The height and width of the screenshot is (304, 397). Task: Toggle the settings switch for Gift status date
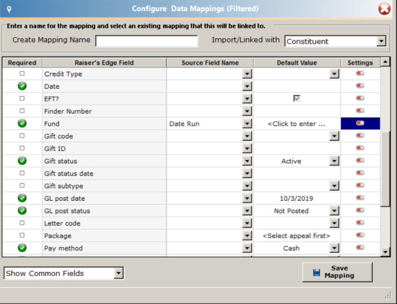click(360, 173)
